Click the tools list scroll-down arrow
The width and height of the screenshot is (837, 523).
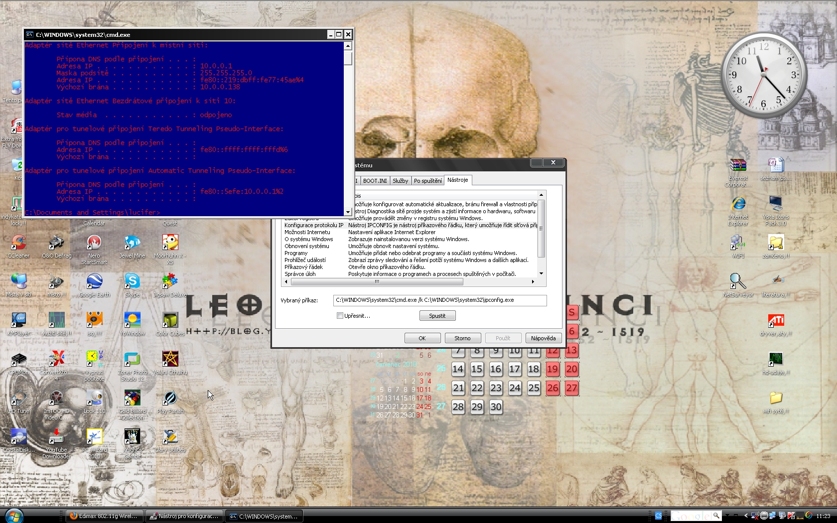pyautogui.click(x=541, y=273)
